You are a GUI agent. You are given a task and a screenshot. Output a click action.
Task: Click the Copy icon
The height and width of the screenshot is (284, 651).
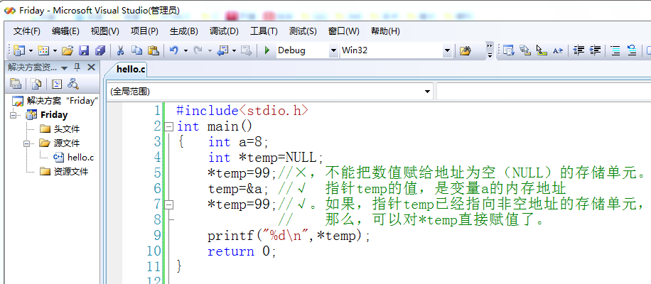click(136, 50)
